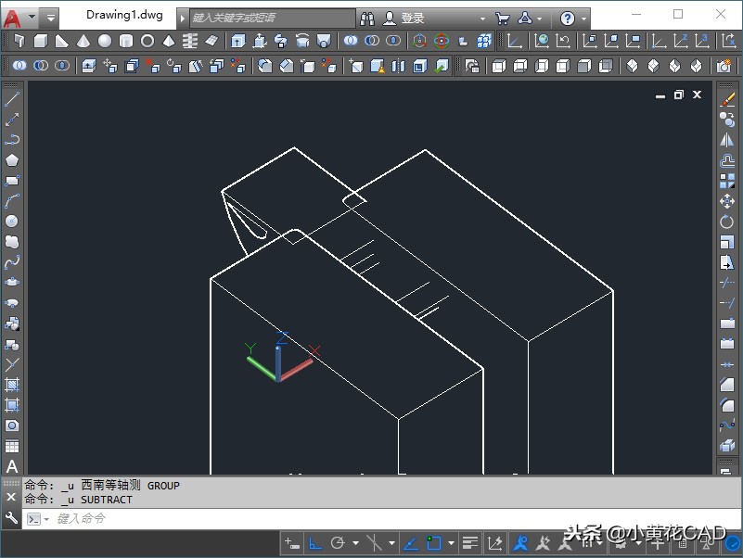Click the Erase tool in right toolbar

[x=727, y=99]
